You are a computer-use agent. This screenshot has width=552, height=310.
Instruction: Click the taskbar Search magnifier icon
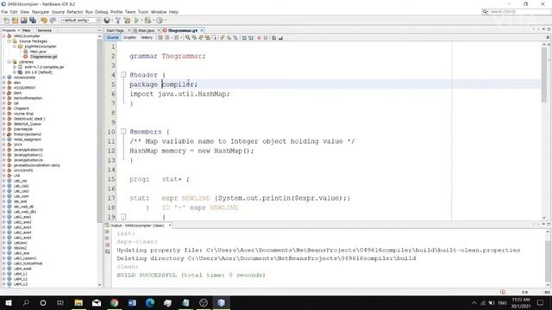26,302
